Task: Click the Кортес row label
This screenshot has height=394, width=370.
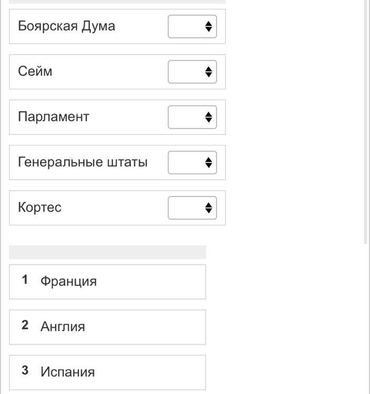Action: (40, 208)
